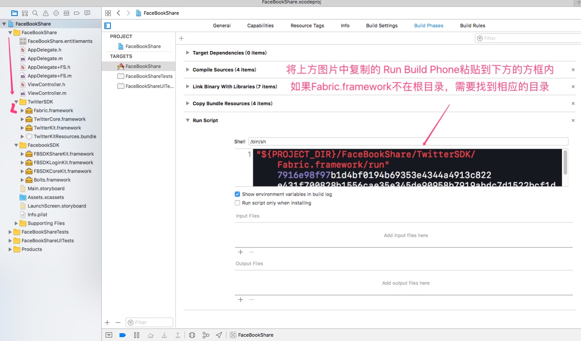
Task: Collapse the Run Script build phase
Action: (x=187, y=120)
